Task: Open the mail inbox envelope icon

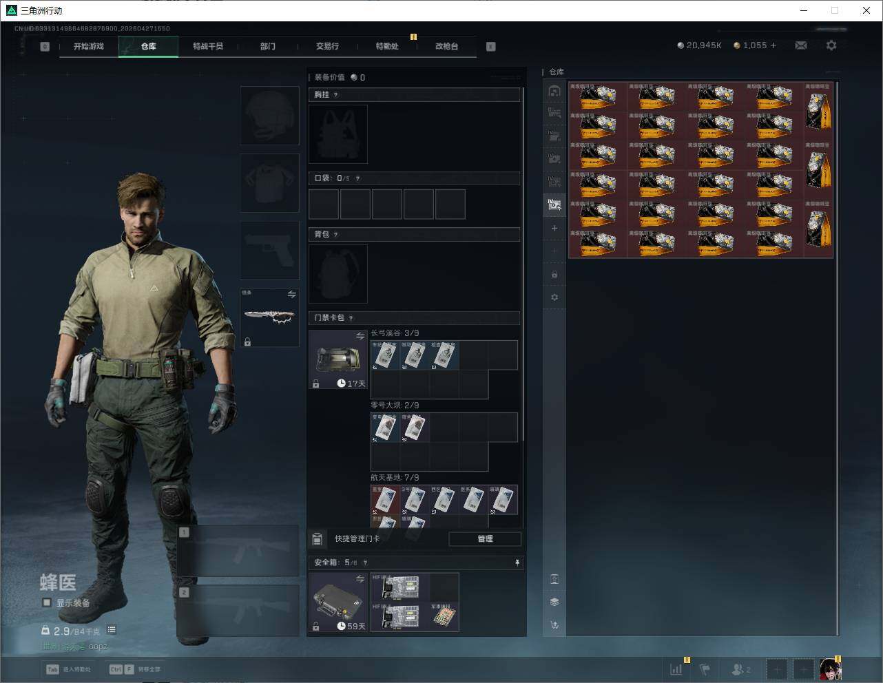Action: [801, 45]
